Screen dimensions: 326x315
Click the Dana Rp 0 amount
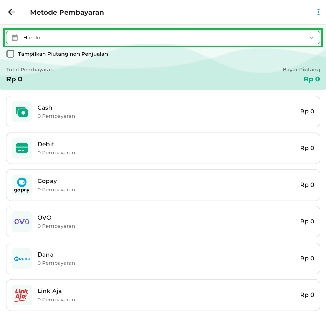tap(307, 258)
